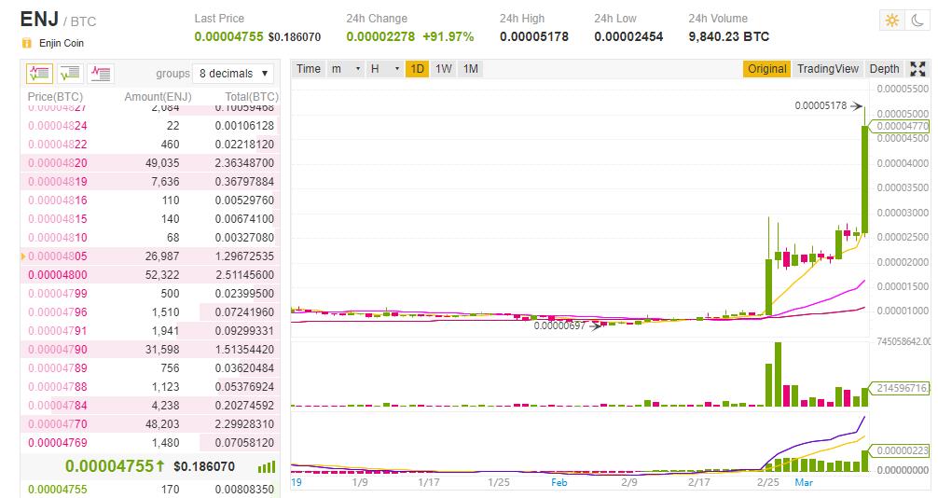Click the Enjin Coin info icon
This screenshot has height=498, width=938.
click(x=26, y=43)
